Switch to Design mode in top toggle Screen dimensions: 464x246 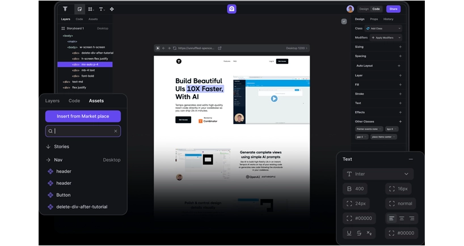pyautogui.click(x=364, y=9)
